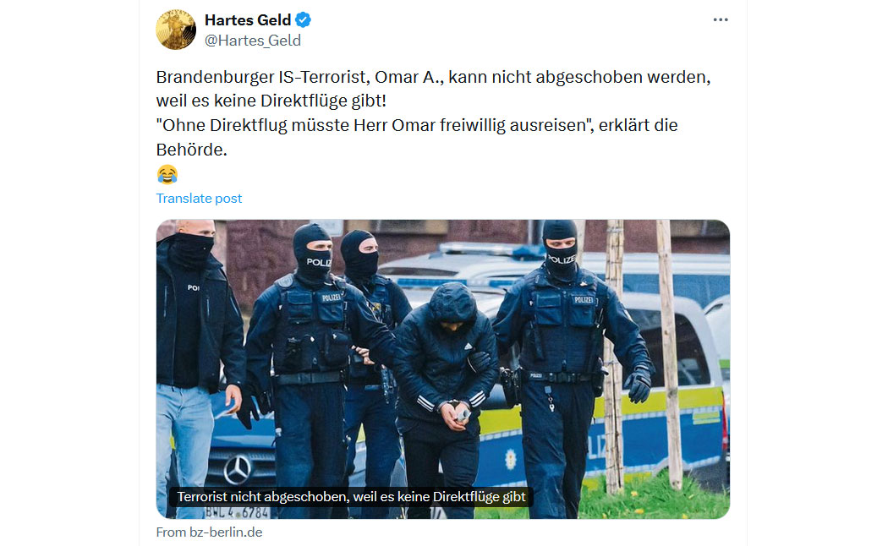Click the Mercedes star emblem in the photo
Viewport: 888px width, 546px height.
238,469
